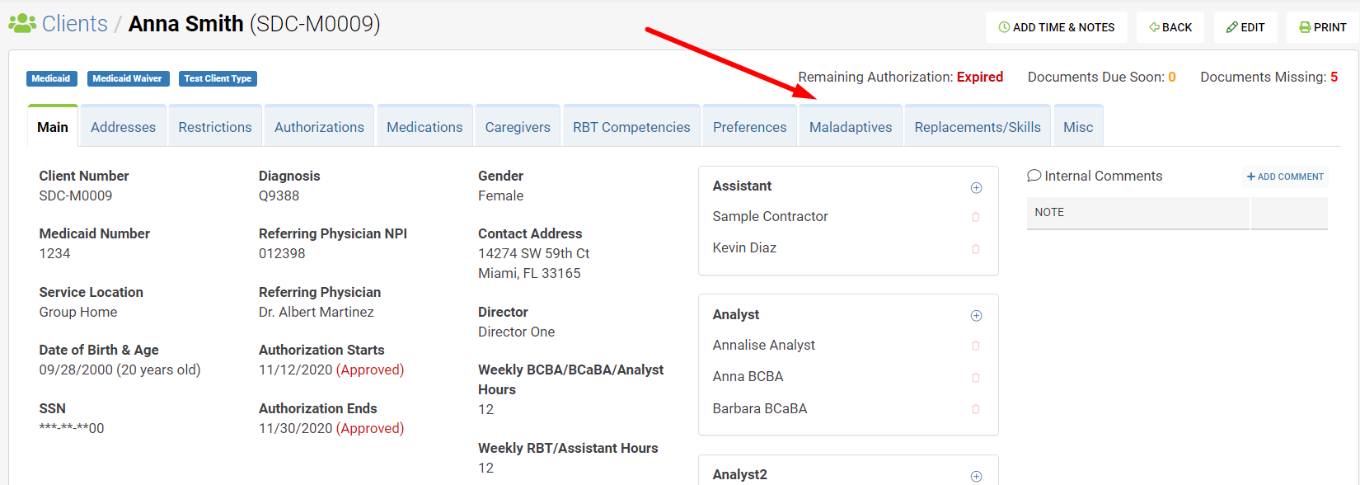Open the Maladaptives tab

(x=851, y=127)
